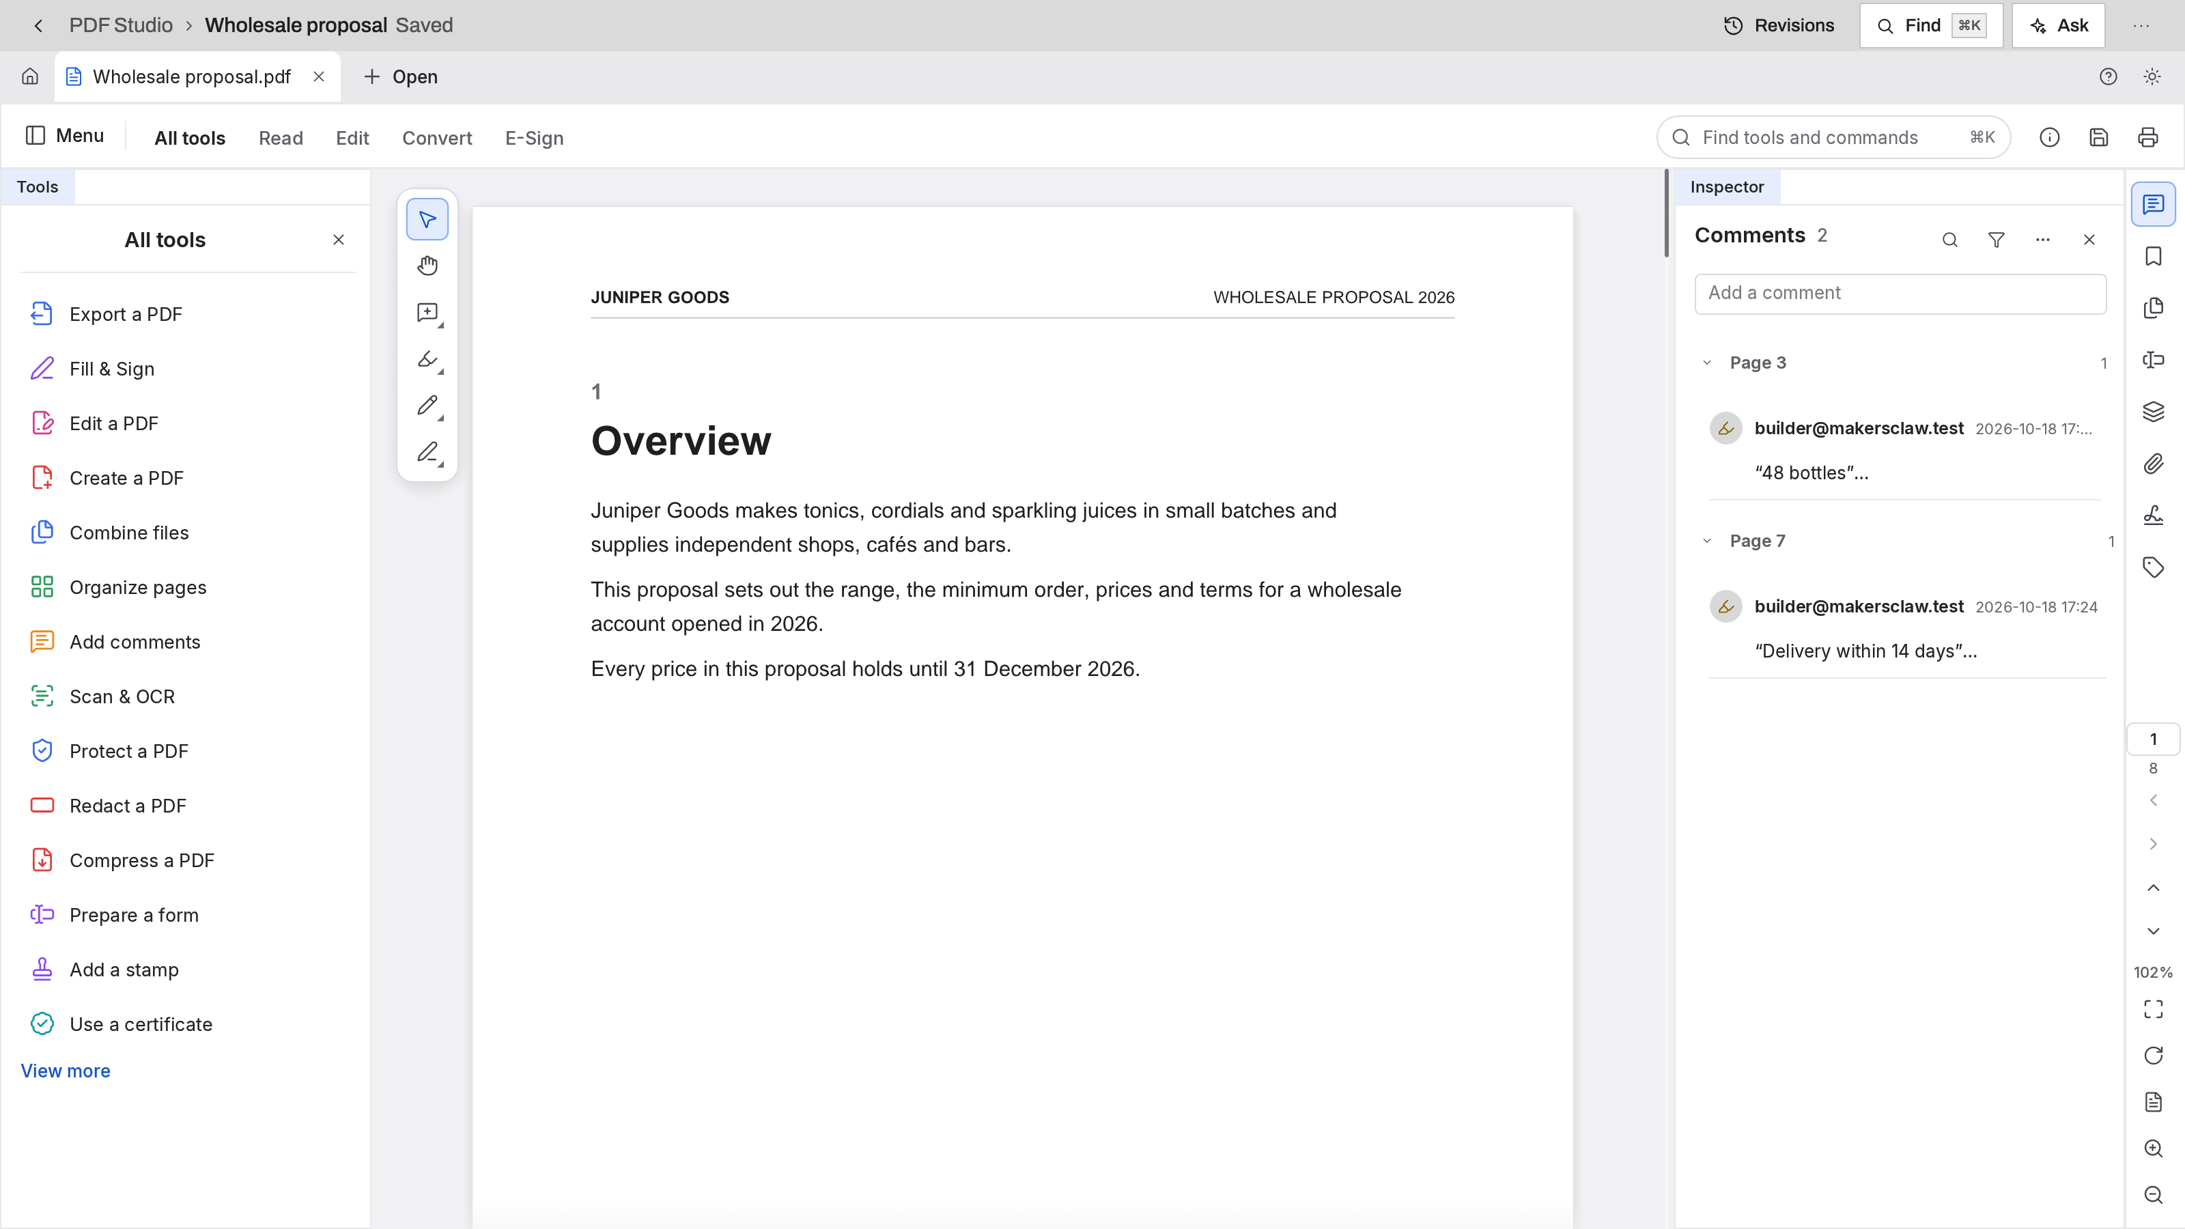Toggle light/dark theme sun icon
The width and height of the screenshot is (2185, 1229).
tap(2152, 76)
